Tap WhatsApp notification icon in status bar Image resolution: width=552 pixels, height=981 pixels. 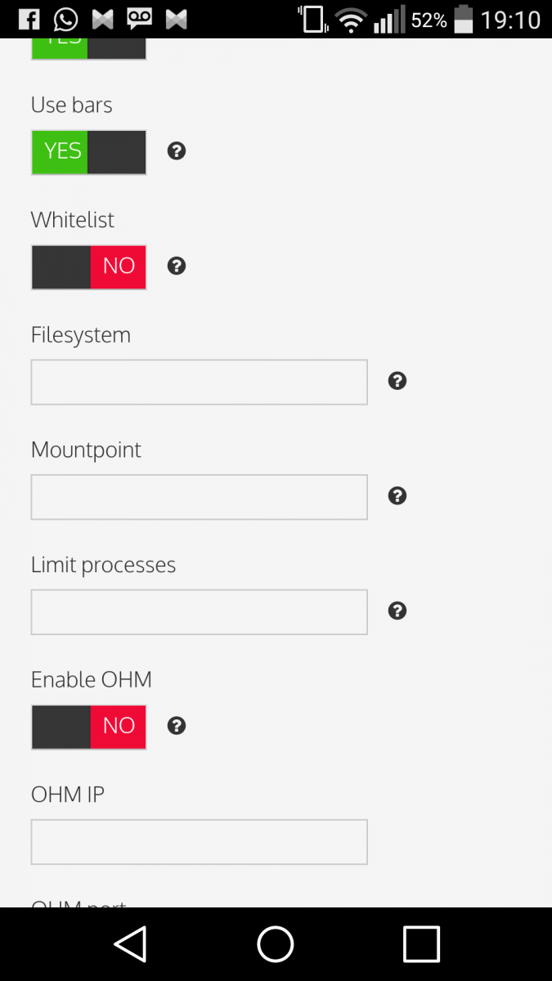65,19
